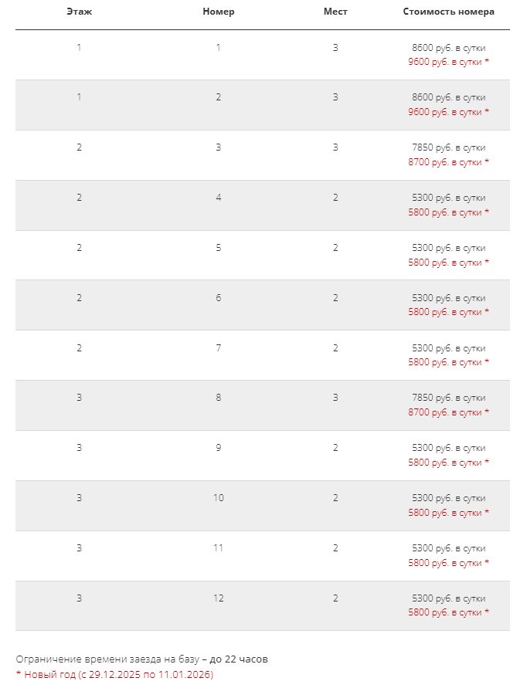Click the 7850 руб. price for room 3
Screen dimensions: 527x688
[x=448, y=147]
